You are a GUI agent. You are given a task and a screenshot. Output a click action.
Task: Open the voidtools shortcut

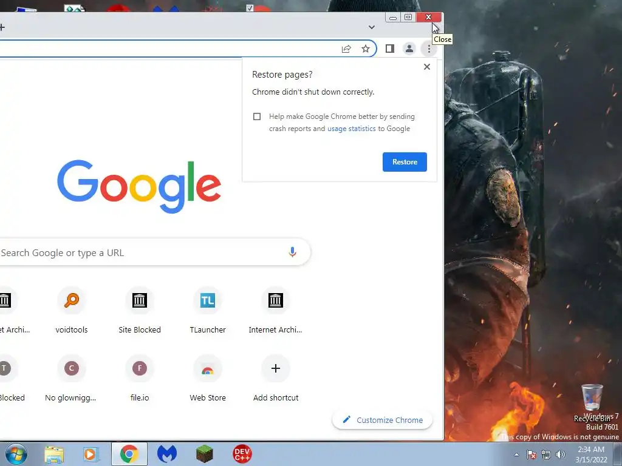point(72,311)
